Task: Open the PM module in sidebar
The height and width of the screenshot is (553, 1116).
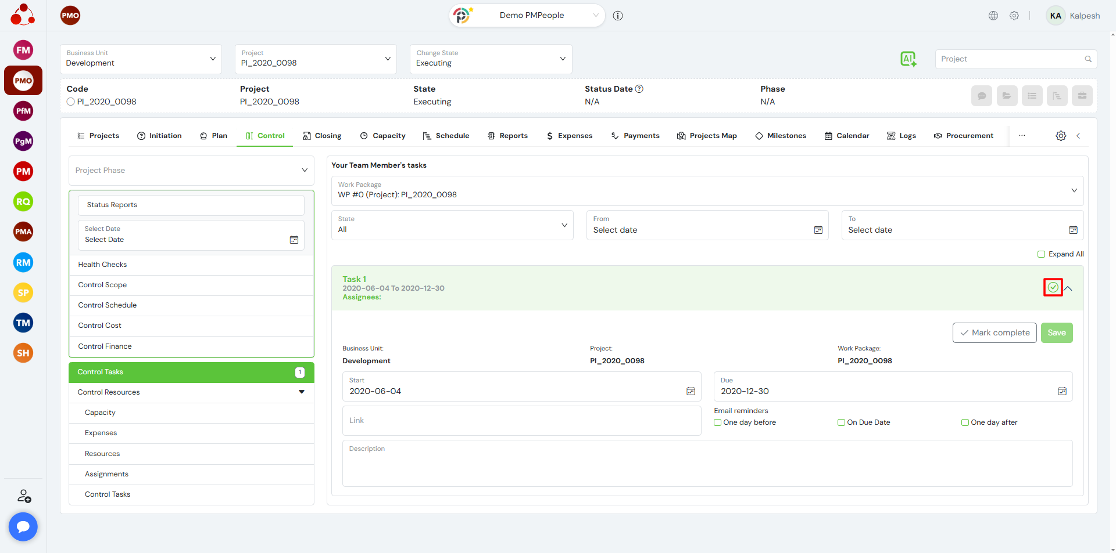Action: point(23,171)
